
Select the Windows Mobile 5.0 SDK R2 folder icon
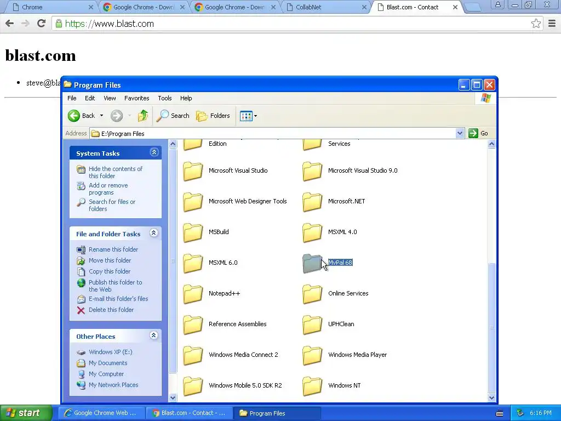[x=193, y=386]
